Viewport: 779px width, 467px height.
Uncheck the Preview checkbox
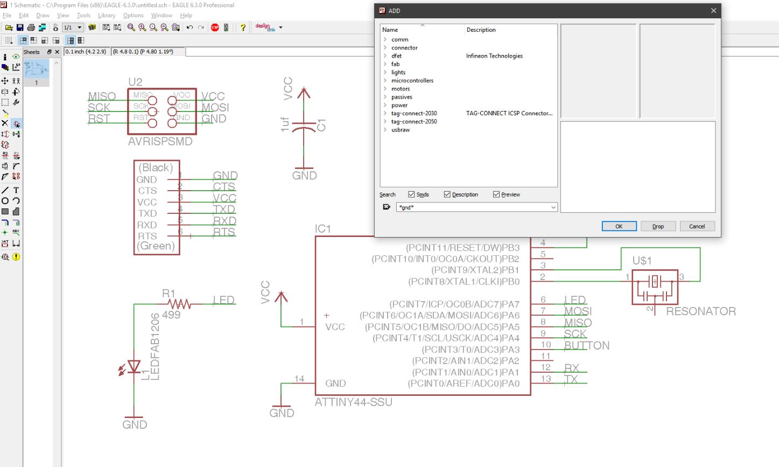496,194
